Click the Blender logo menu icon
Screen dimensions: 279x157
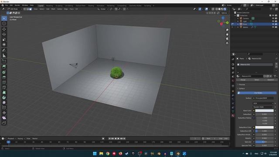click(3, 5)
